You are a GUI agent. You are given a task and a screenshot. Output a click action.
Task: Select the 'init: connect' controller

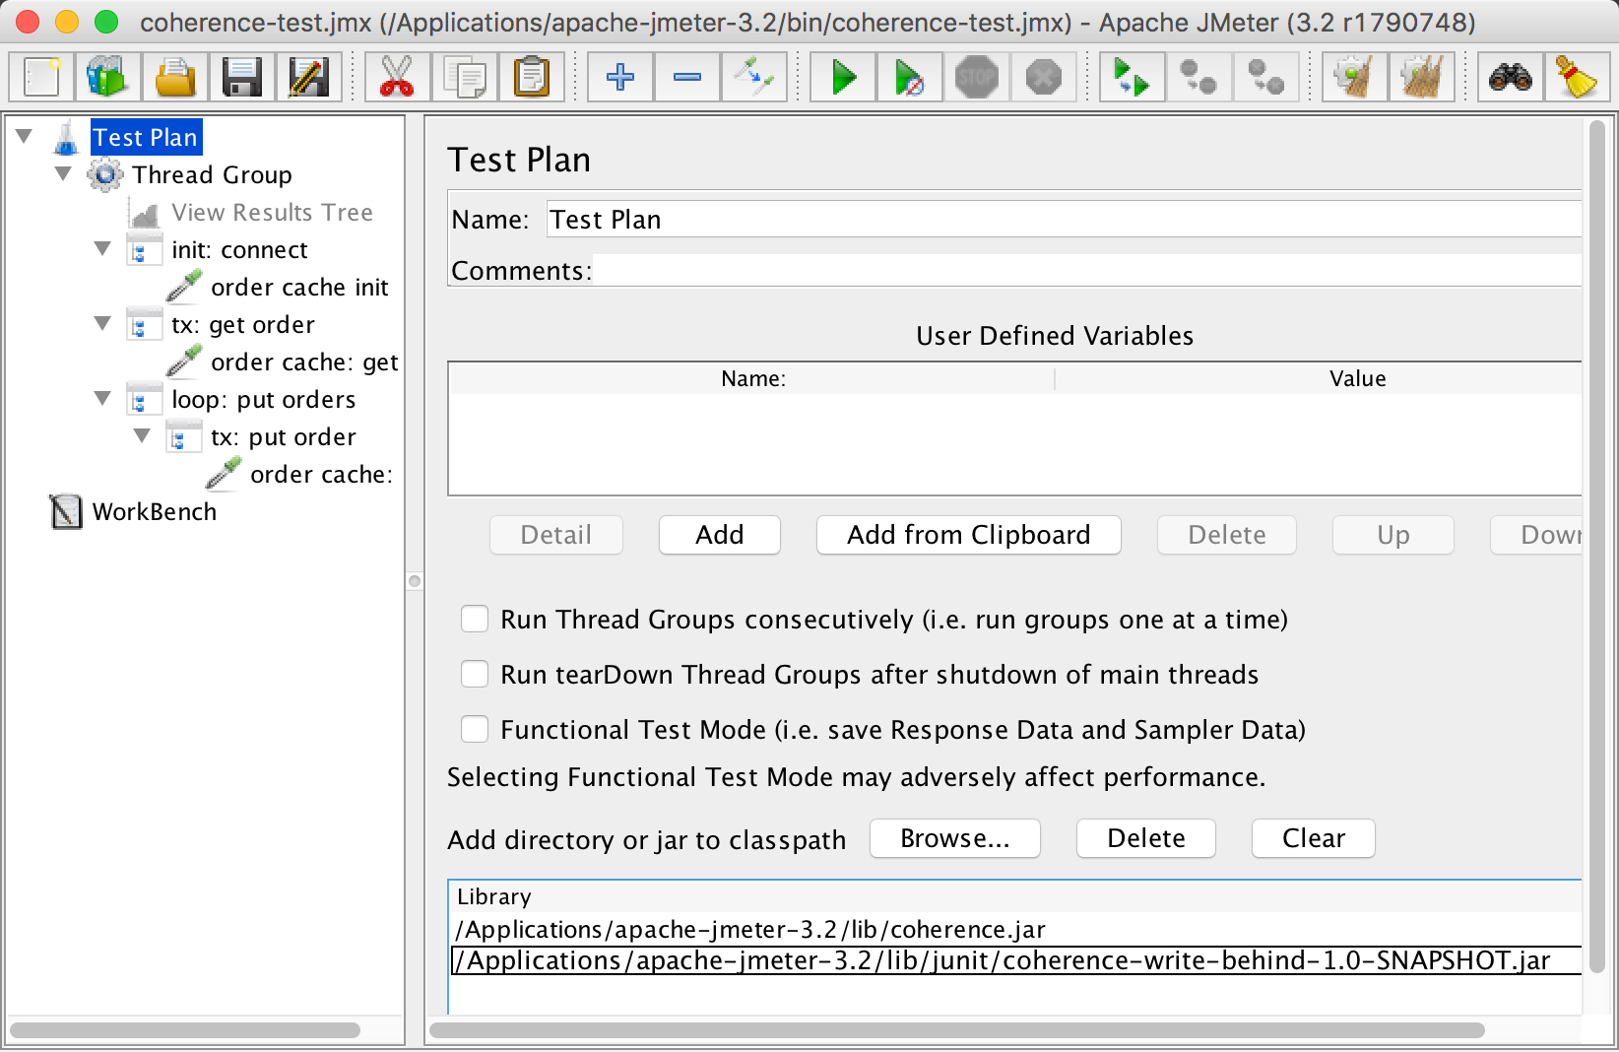point(239,250)
